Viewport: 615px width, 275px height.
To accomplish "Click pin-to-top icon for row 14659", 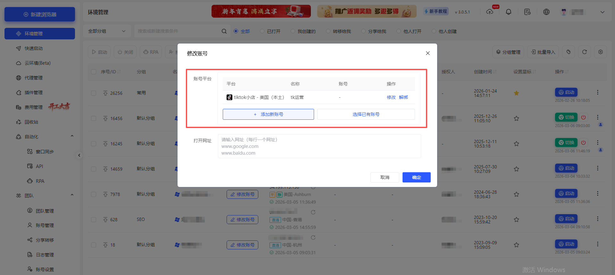I will coord(105,169).
